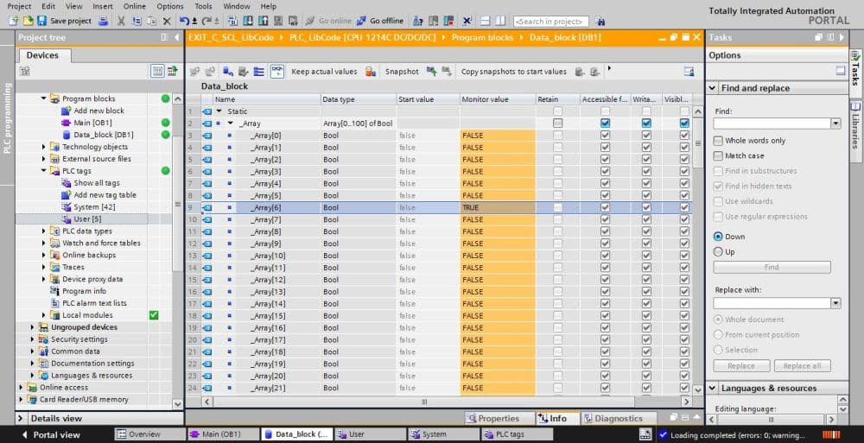This screenshot has height=443, width=864.
Task: Toggle the Accessible checkbox for the _Array row
Action: [605, 123]
